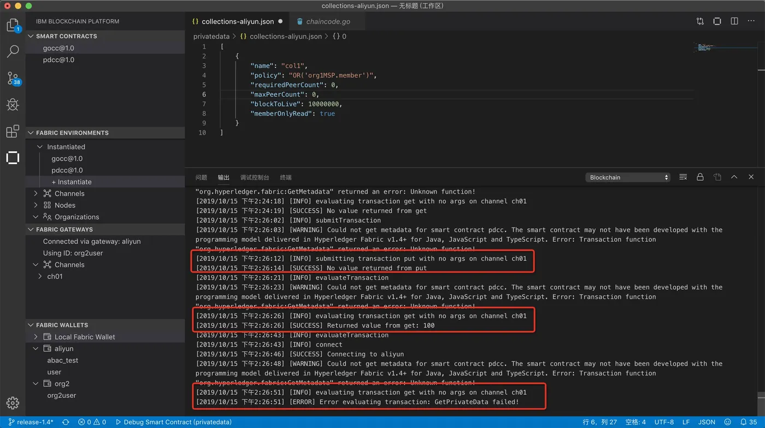Viewport: 765px width, 428px height.
Task: Open the Manage gear icon
Action: (13, 403)
